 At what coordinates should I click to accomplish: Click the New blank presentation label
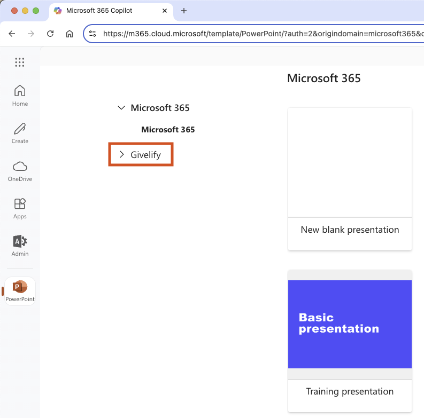pos(350,230)
